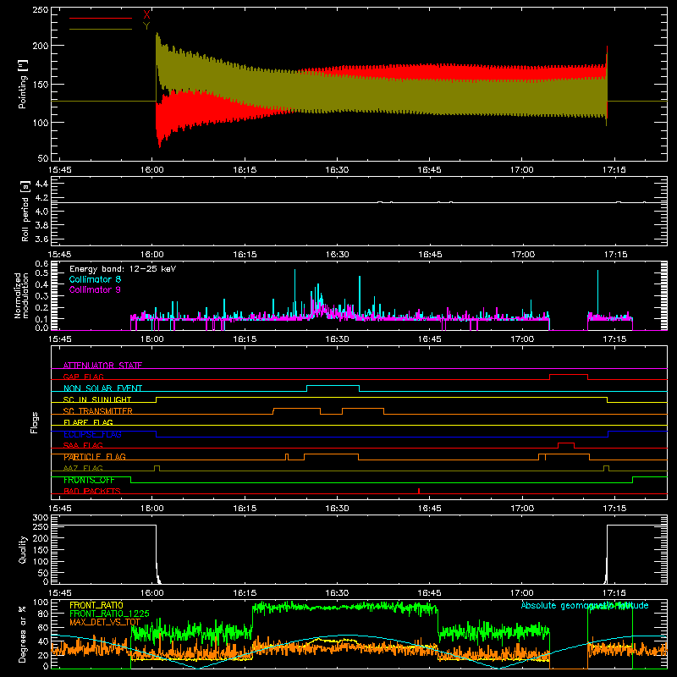Click the 300 tick on the Quality axis
677x677 pixels.
click(x=41, y=518)
